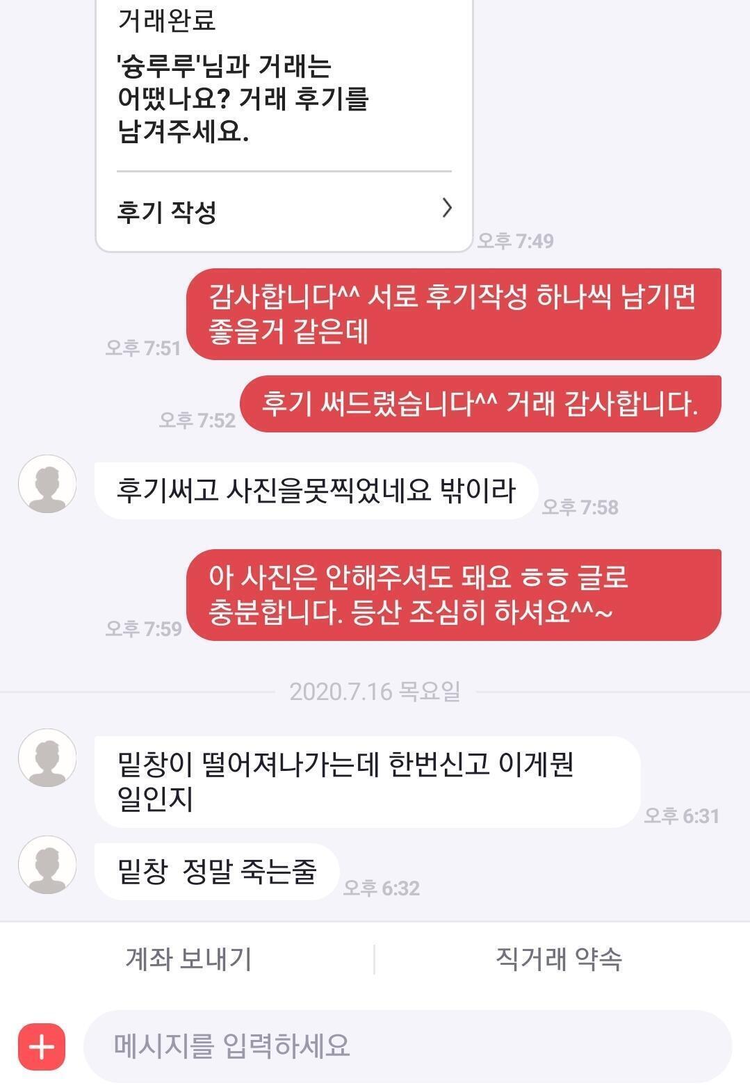
Task: Open the avatar beside the 6:32 message
Action: click(47, 865)
